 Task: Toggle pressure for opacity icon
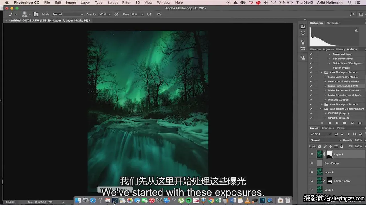pyautogui.click(x=117, y=14)
